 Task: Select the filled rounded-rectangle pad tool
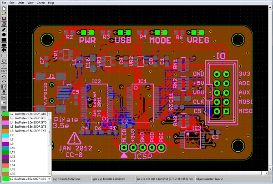pyautogui.click(x=4, y=45)
